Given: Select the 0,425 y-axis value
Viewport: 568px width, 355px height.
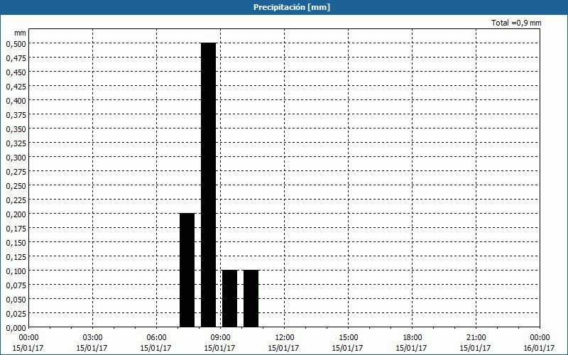Looking at the screenshot, I should pyautogui.click(x=16, y=87).
